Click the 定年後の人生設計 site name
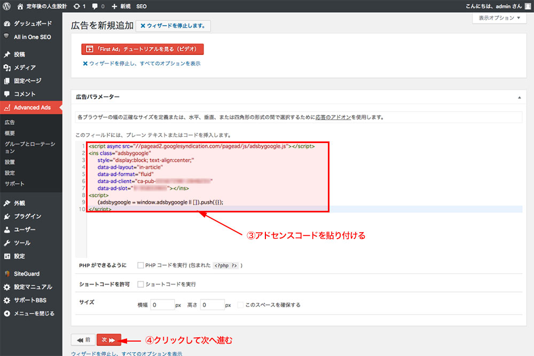534x356 pixels. 46,6
